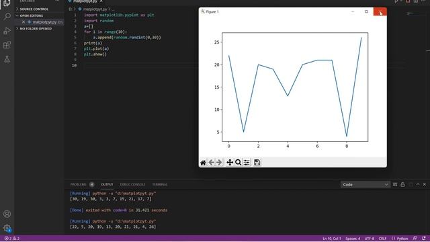Toggle output scroll lock

click(402, 184)
